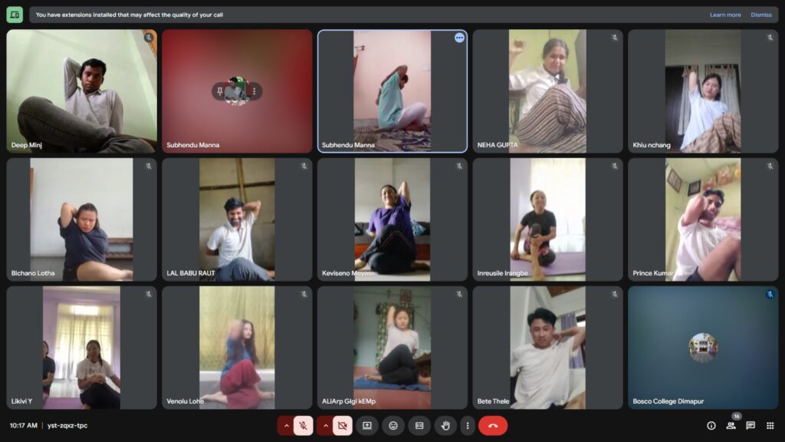This screenshot has height=442, width=785.
Task: Open the meeting tools grid icon
Action: click(770, 425)
